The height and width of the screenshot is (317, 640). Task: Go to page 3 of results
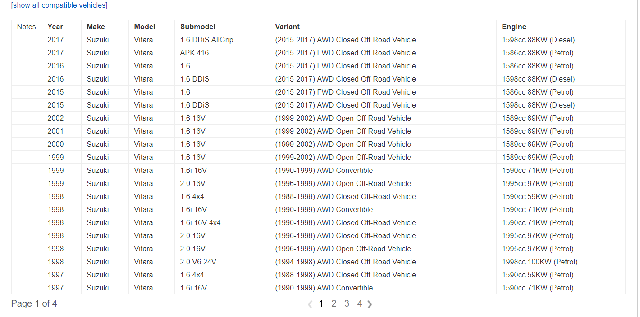[x=347, y=304]
